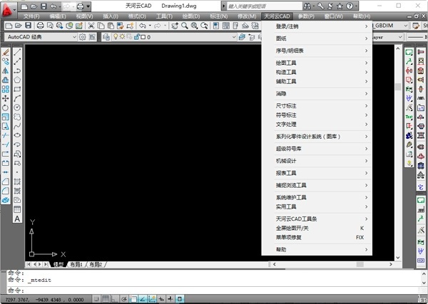
Task: Switch to the 布局1 layout tab
Action: [x=76, y=265]
